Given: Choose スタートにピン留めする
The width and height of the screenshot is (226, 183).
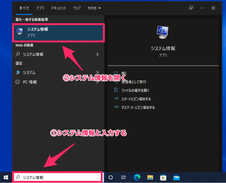Looking at the screenshot, I should tap(136, 99).
